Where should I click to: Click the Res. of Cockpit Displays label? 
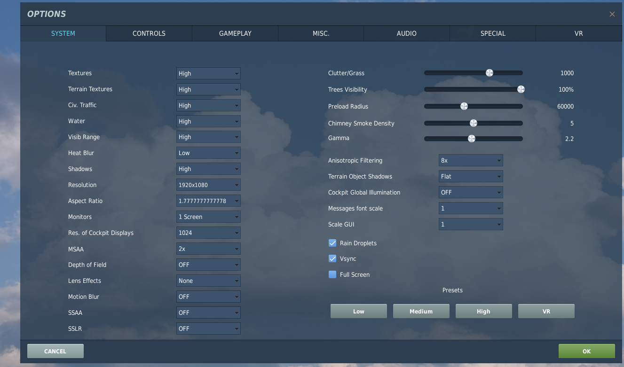point(101,233)
